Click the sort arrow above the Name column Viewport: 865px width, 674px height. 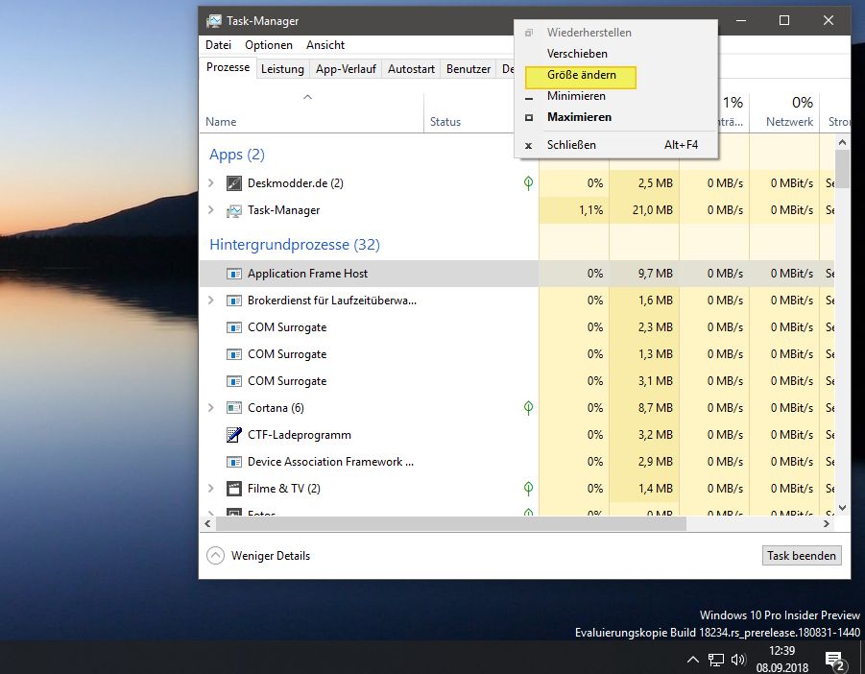(308, 97)
